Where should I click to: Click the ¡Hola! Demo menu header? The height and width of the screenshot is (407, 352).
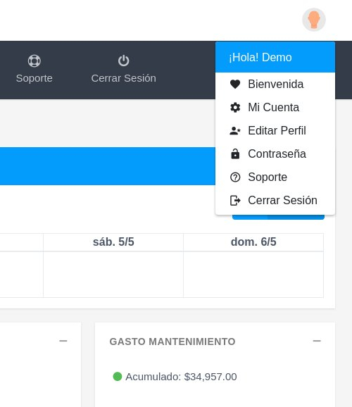[x=275, y=57]
